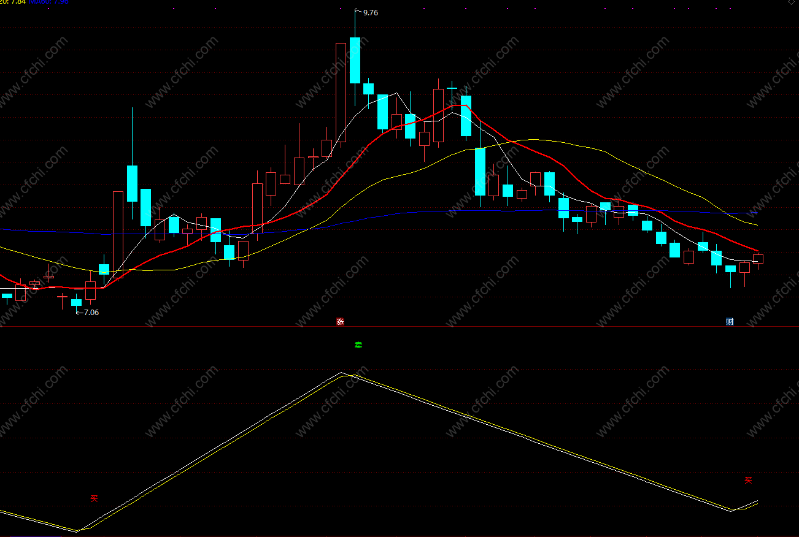Click the MA60 value at the top
The height and width of the screenshot is (537, 799).
tap(48, 2)
